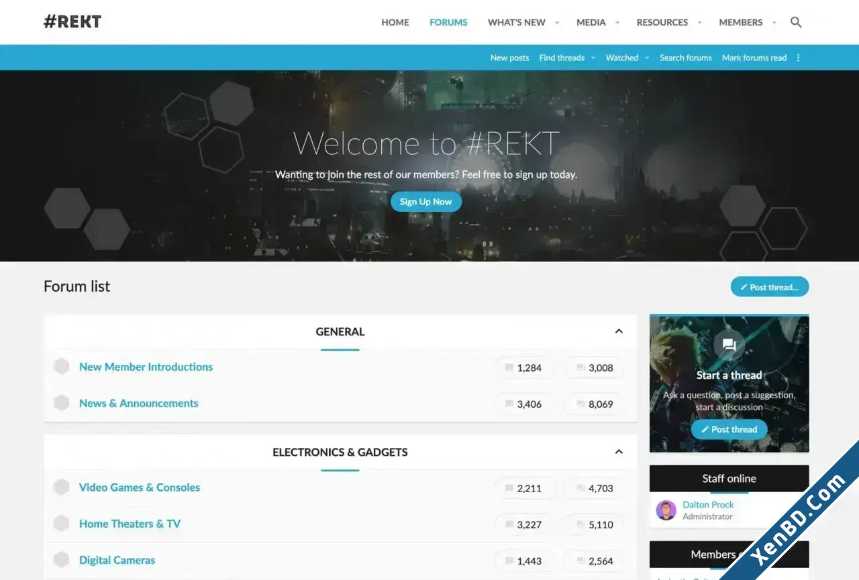Open MEMBERS in navigation

click(x=741, y=22)
